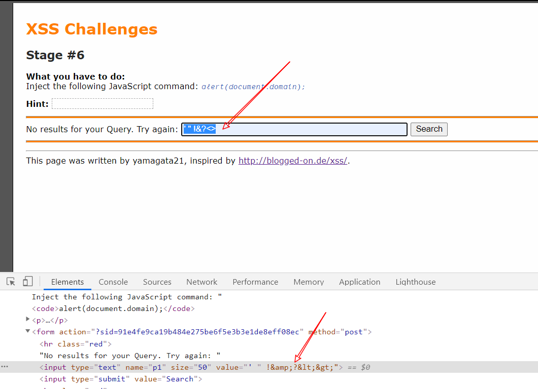Click the dashed Hint box
538x389 pixels.
pyautogui.click(x=103, y=103)
